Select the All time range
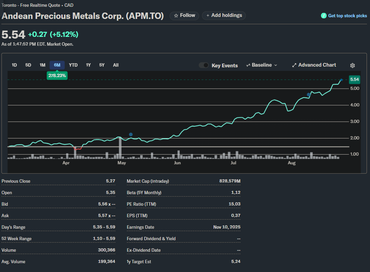 point(116,65)
